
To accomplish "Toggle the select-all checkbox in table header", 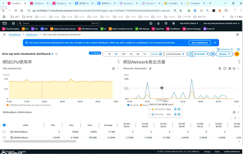I will pos(4,125).
